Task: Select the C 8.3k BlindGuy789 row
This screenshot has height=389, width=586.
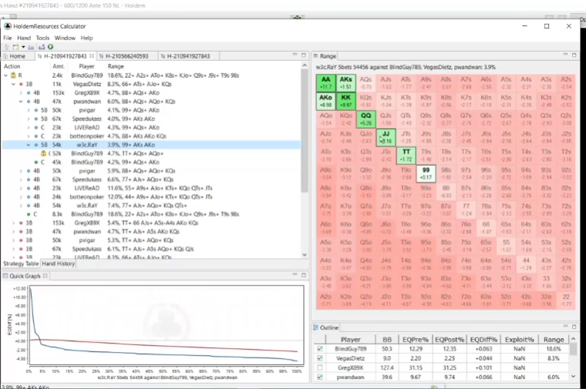Action: click(x=151, y=214)
